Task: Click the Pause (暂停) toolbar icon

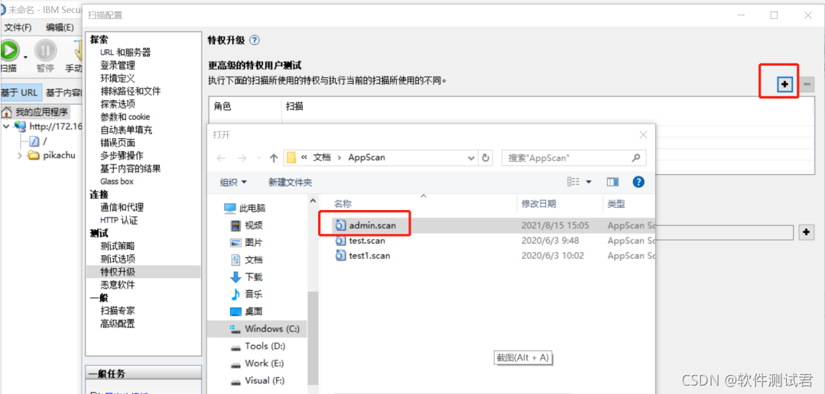Action: [45, 50]
